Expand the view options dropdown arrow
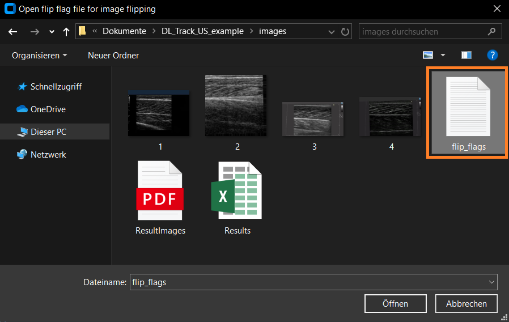 [443, 55]
